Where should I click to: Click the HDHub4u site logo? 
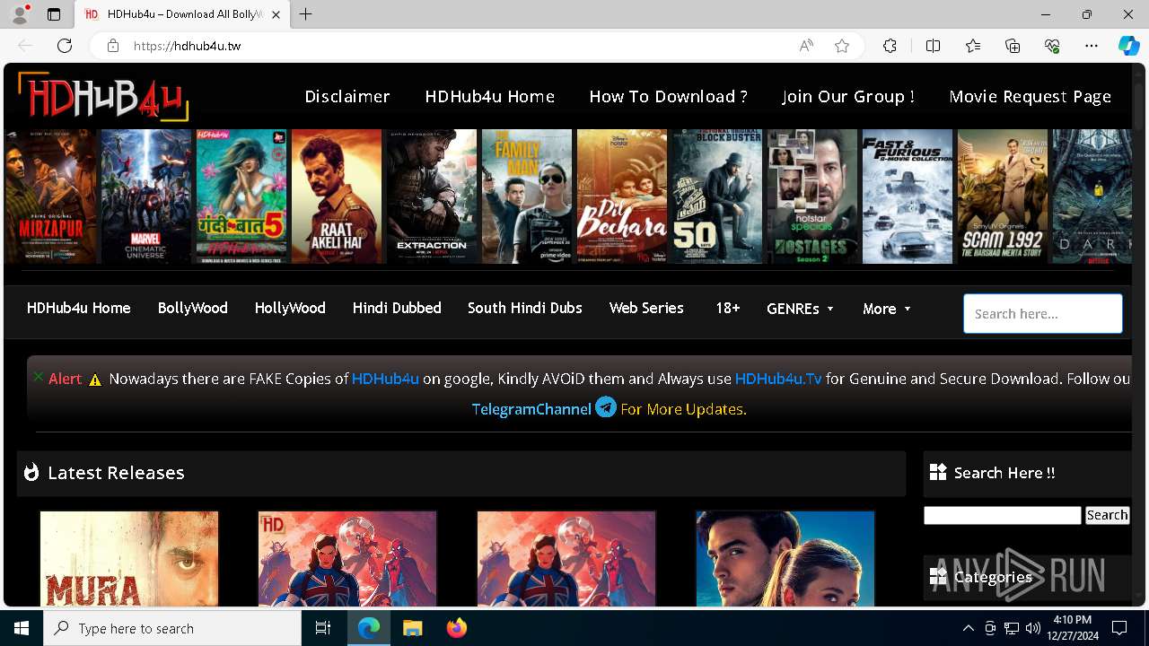pyautogui.click(x=102, y=96)
